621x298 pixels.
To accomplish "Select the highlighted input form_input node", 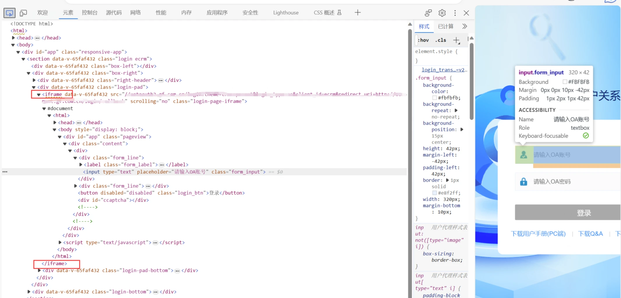I will [174, 172].
